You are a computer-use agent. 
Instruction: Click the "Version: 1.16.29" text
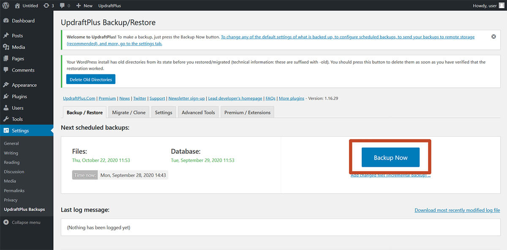322,98
